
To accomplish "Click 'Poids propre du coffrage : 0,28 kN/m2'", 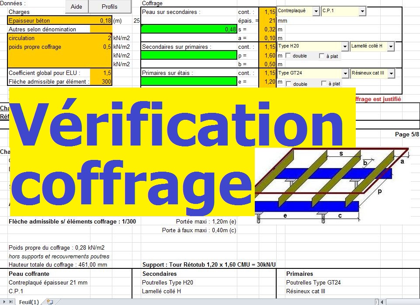I will click(x=56, y=247).
